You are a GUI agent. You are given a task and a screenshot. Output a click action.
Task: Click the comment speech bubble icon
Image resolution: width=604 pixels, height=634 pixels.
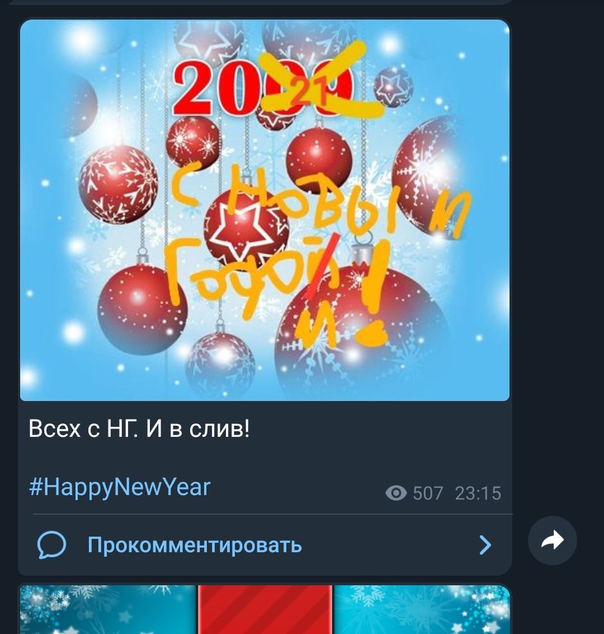tap(51, 544)
